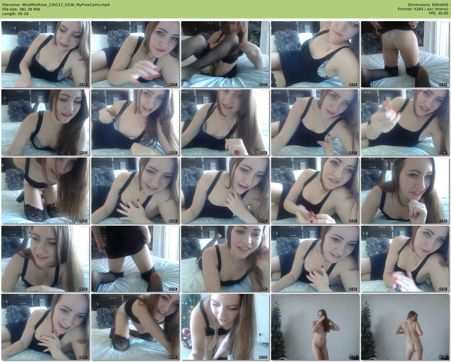
Task: Open the thumbnail marked 08:00
Action: (135, 122)
